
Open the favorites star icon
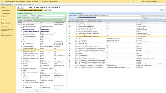pos(137,1)
